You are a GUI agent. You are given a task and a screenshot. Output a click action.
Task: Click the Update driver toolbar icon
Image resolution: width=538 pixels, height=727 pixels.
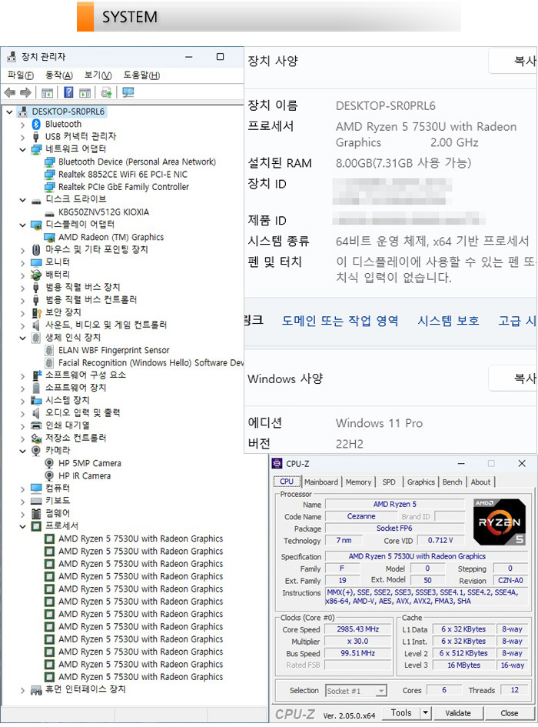click(106, 92)
